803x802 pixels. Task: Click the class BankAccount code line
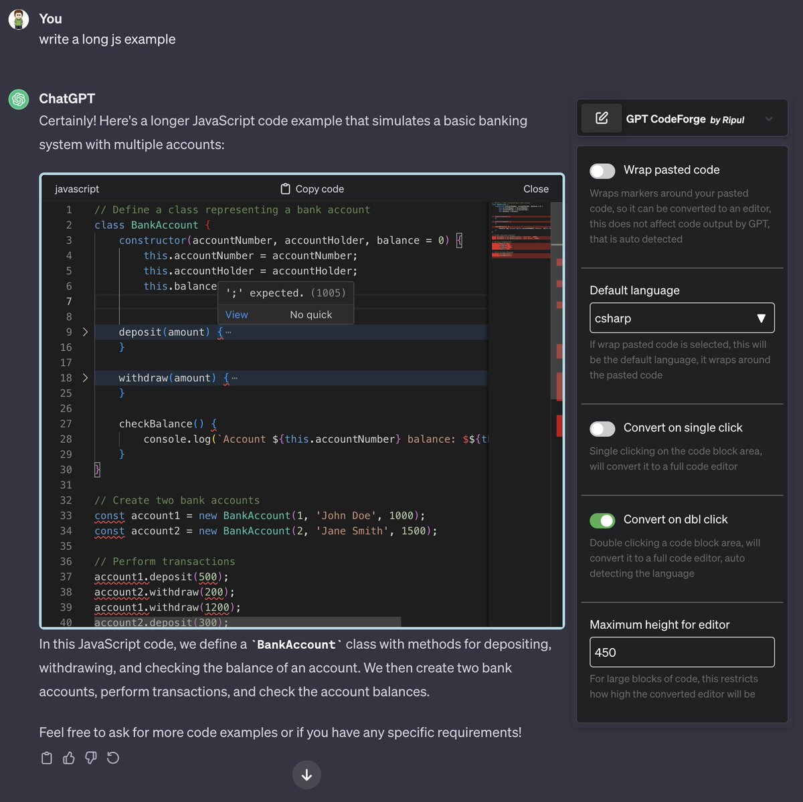tap(153, 225)
